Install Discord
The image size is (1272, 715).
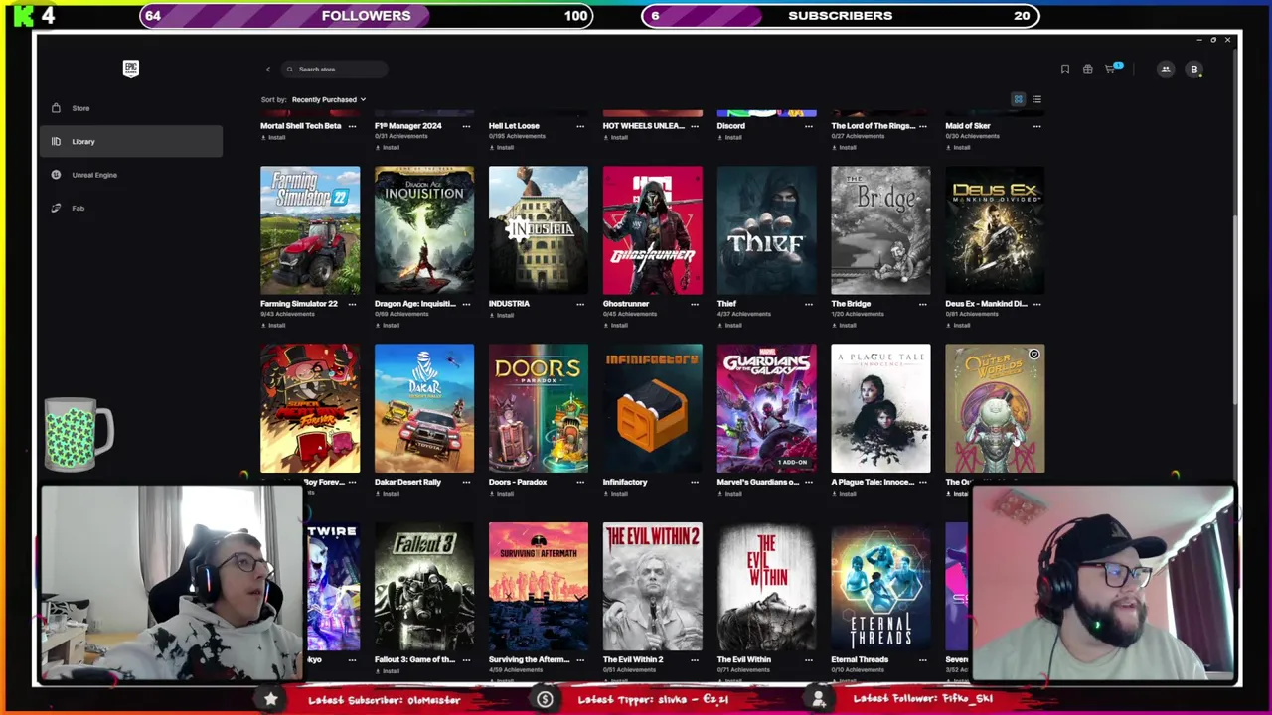tap(729, 137)
